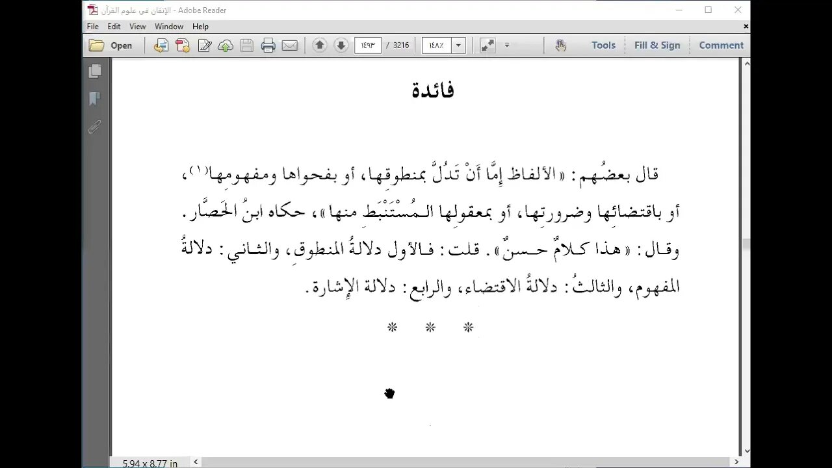The height and width of the screenshot is (468, 832).
Task: Minimize the Adobe Reader window
Action: [x=678, y=10]
